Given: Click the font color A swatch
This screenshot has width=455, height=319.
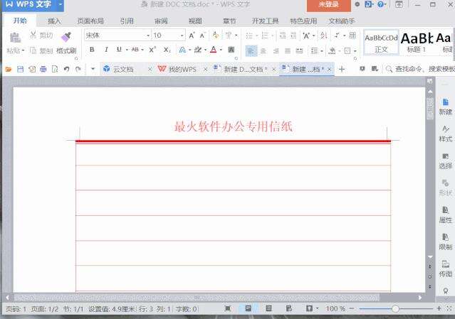Looking at the screenshot, I should point(214,50).
